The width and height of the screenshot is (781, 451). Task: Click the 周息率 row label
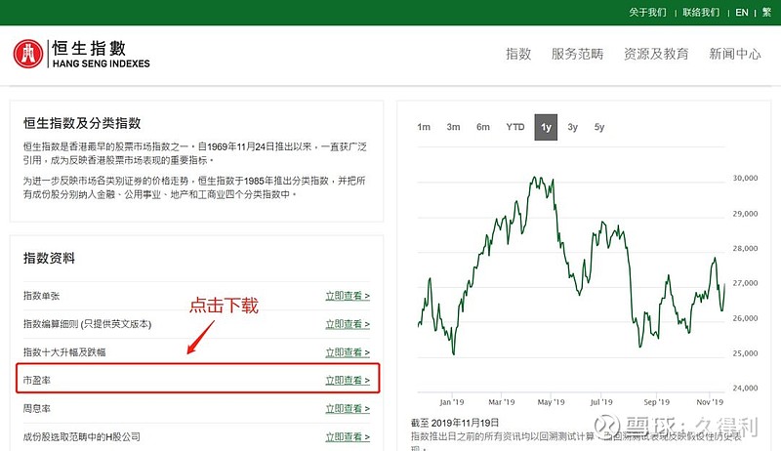(x=37, y=409)
